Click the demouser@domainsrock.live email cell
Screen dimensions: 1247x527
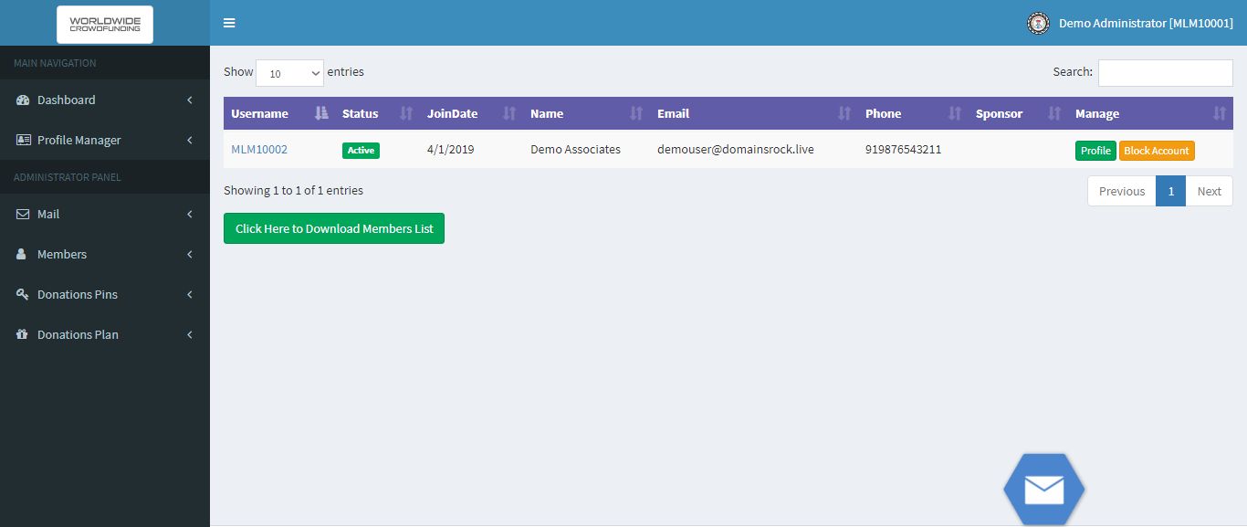click(x=736, y=149)
